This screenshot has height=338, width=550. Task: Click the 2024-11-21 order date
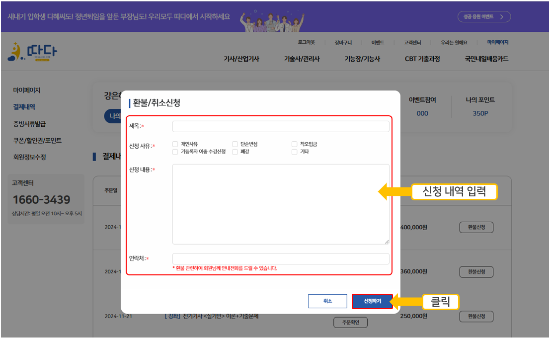point(118,316)
